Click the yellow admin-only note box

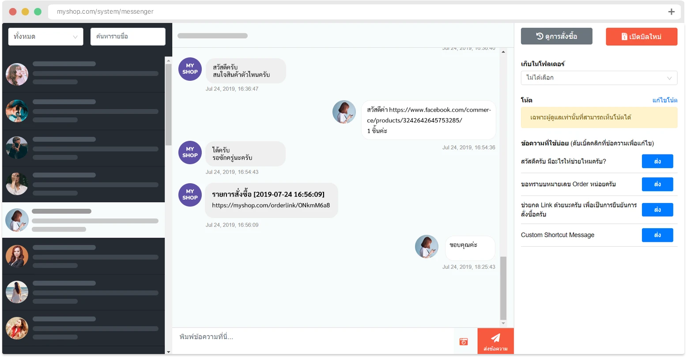click(x=599, y=117)
